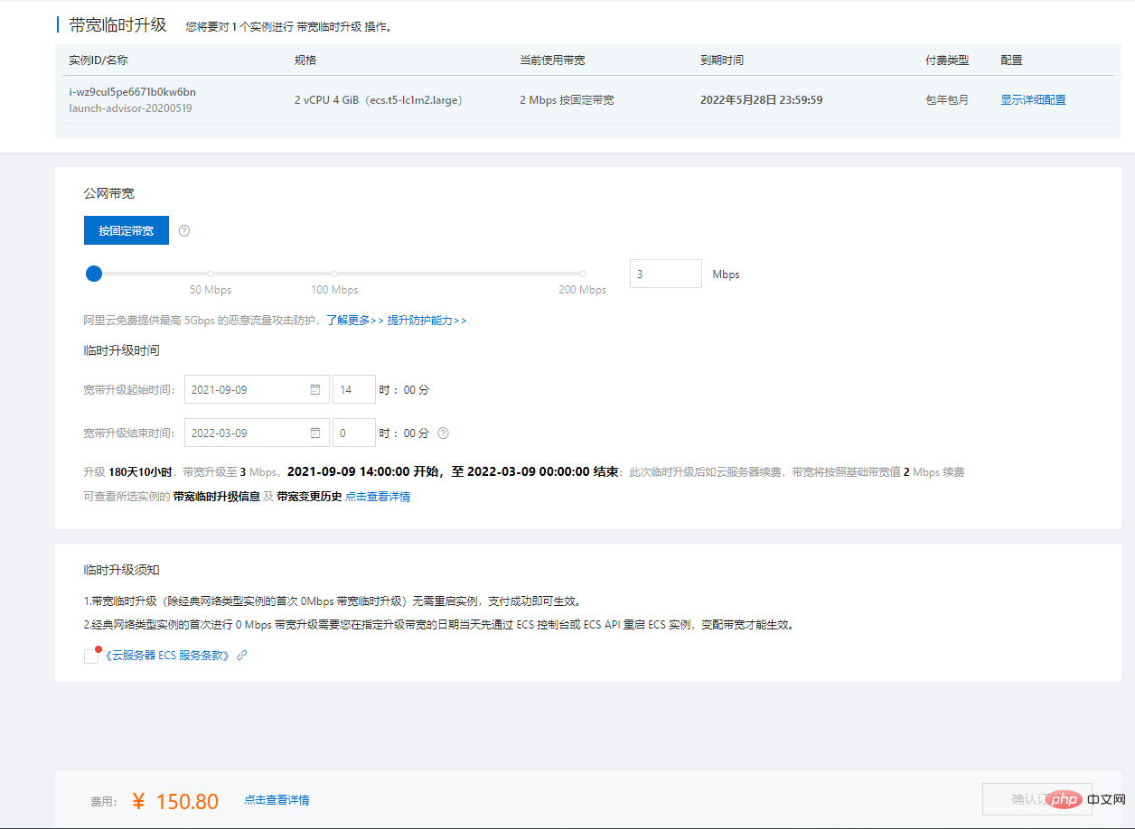Viewport: 1135px width, 829px height.
Task: Click the 确认订单 button
Action: [1037, 800]
